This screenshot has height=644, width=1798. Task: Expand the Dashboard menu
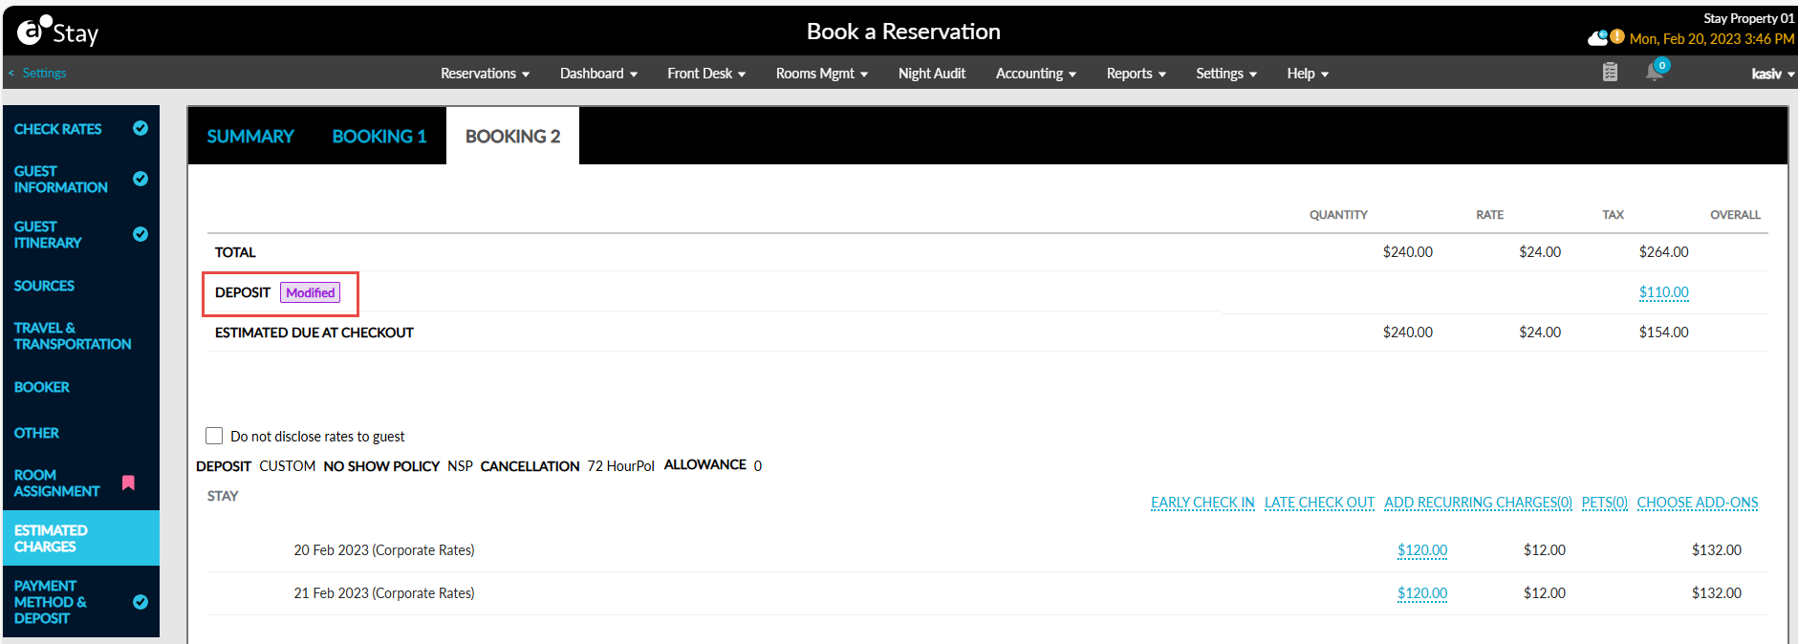click(598, 74)
